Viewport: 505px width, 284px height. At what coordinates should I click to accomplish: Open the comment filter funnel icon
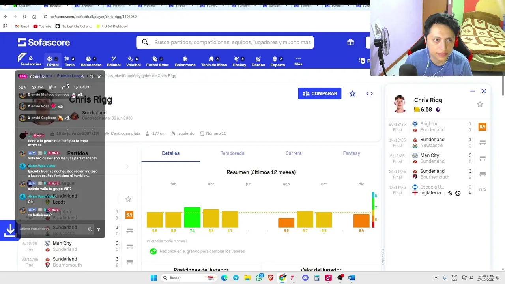tap(98, 229)
